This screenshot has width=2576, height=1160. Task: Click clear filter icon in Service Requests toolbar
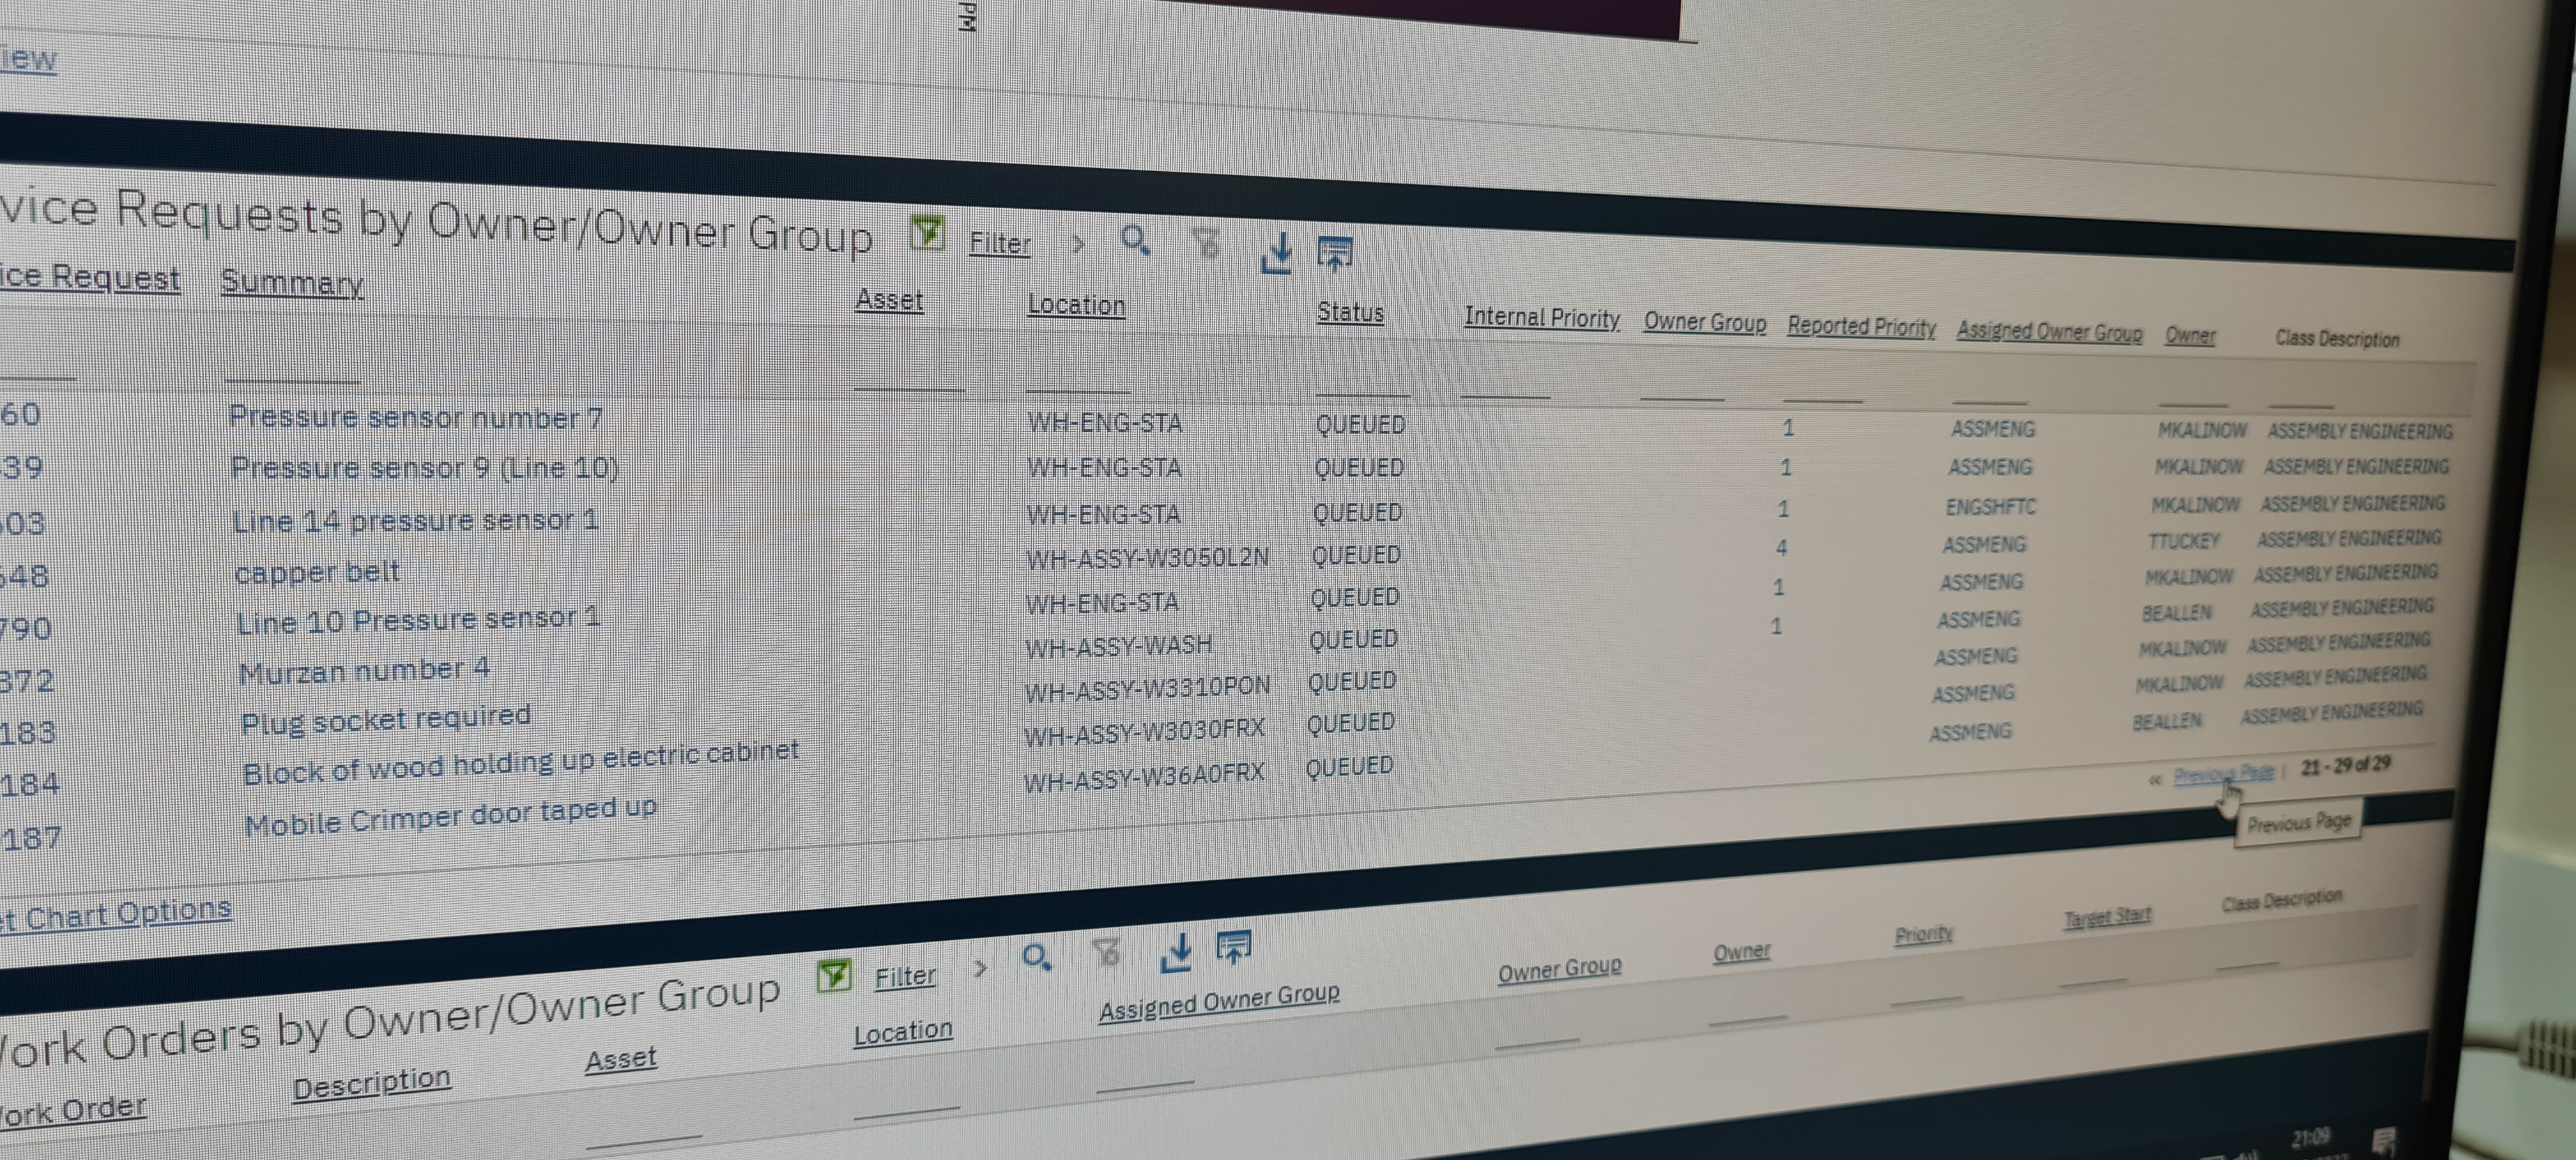click(1207, 243)
